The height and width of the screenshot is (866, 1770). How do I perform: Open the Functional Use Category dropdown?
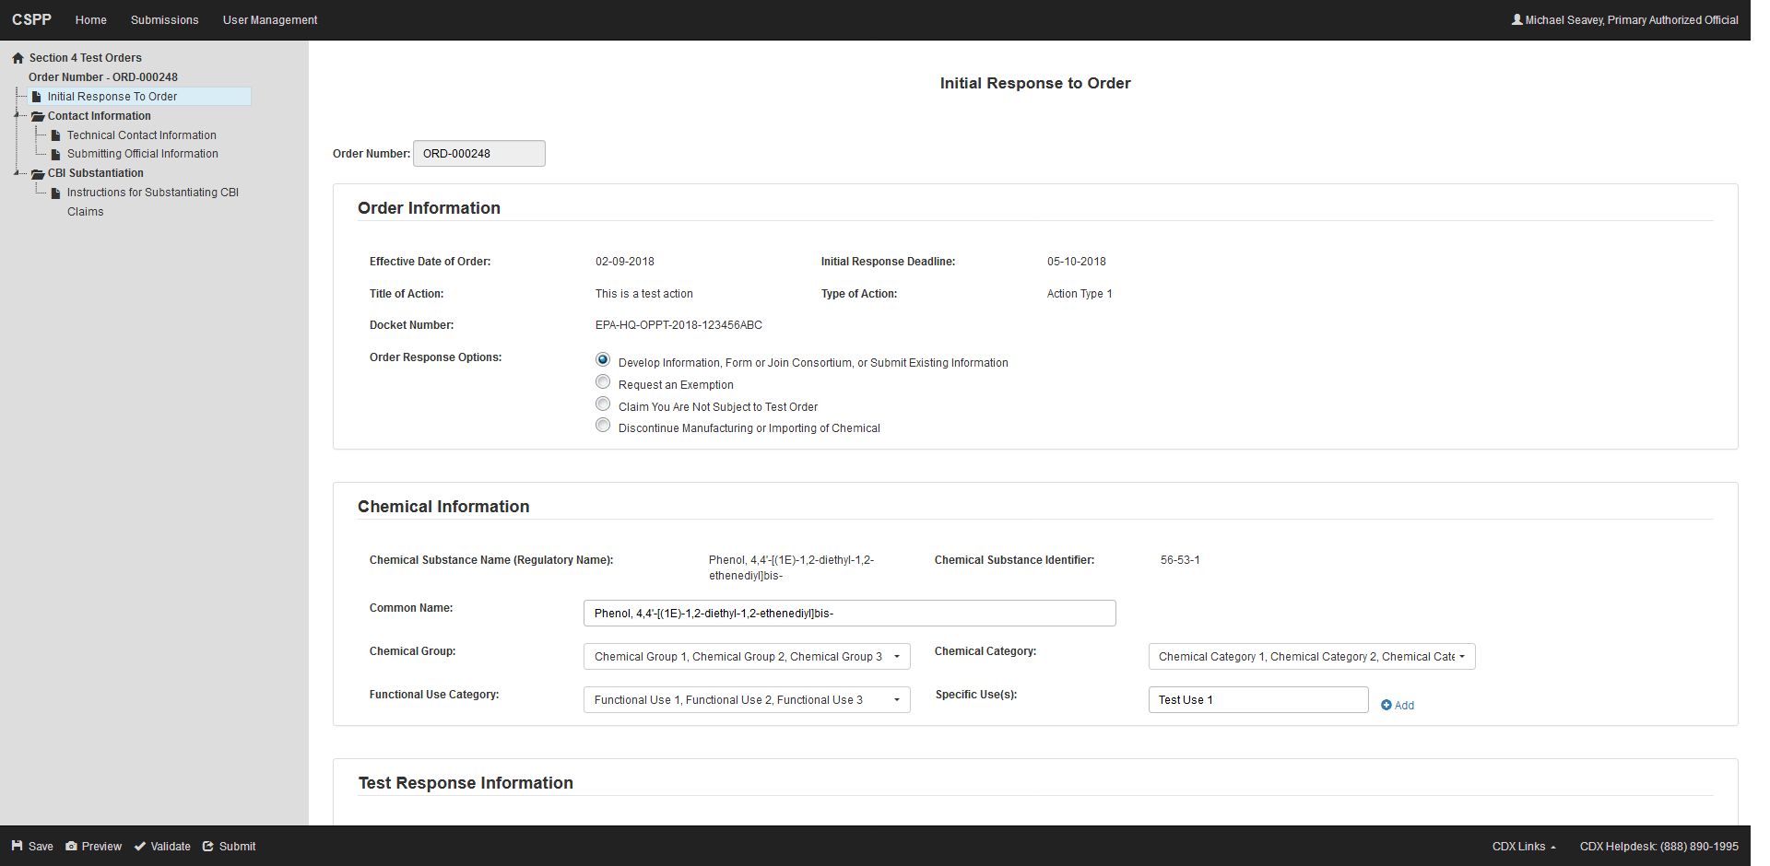(747, 700)
